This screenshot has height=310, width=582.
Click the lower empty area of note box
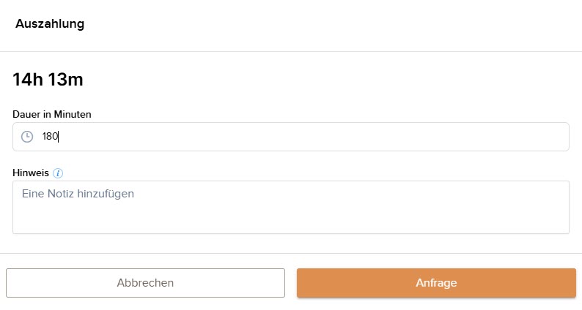pyautogui.click(x=291, y=221)
